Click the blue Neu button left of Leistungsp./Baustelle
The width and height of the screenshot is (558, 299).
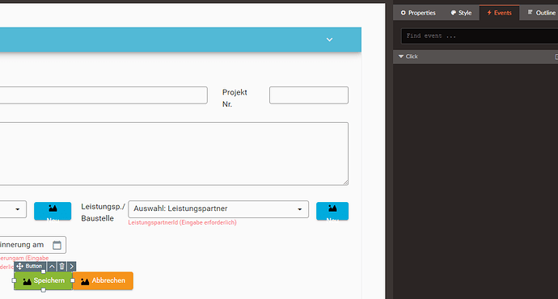click(53, 211)
